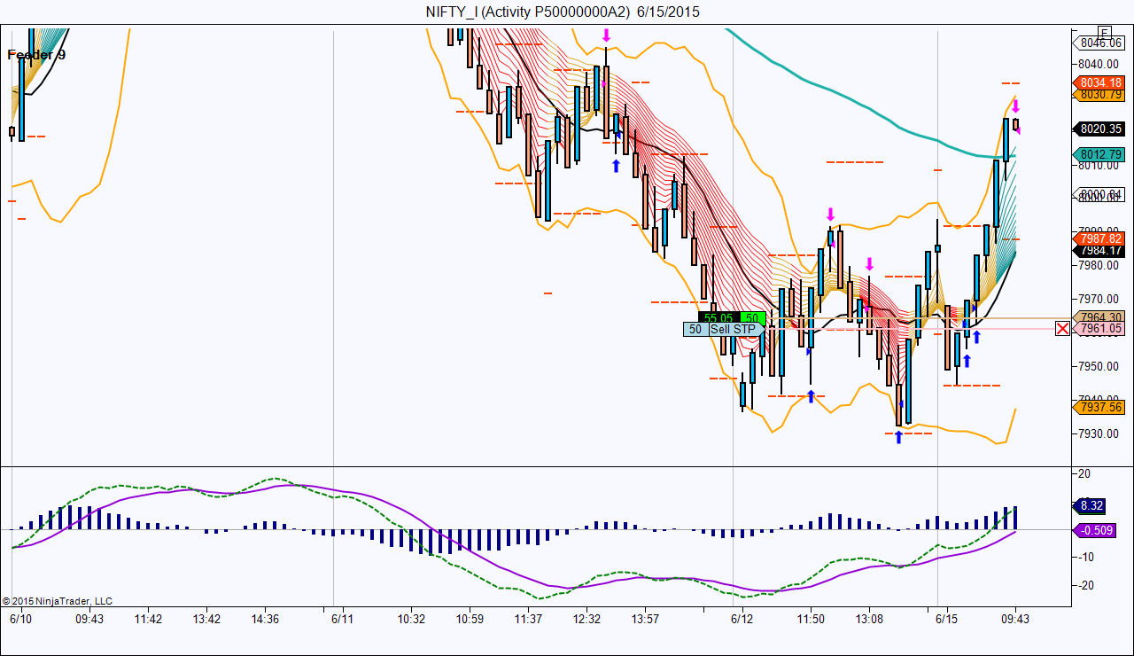Click the red 7987.82 price marker
This screenshot has width=1134, height=656.
click(1099, 238)
